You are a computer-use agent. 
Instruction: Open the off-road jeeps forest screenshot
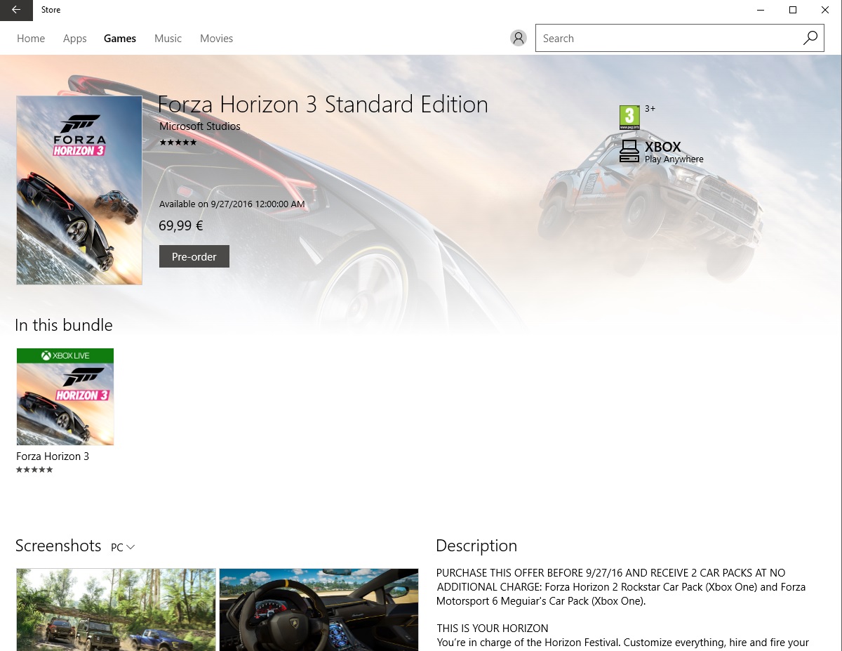pos(116,610)
